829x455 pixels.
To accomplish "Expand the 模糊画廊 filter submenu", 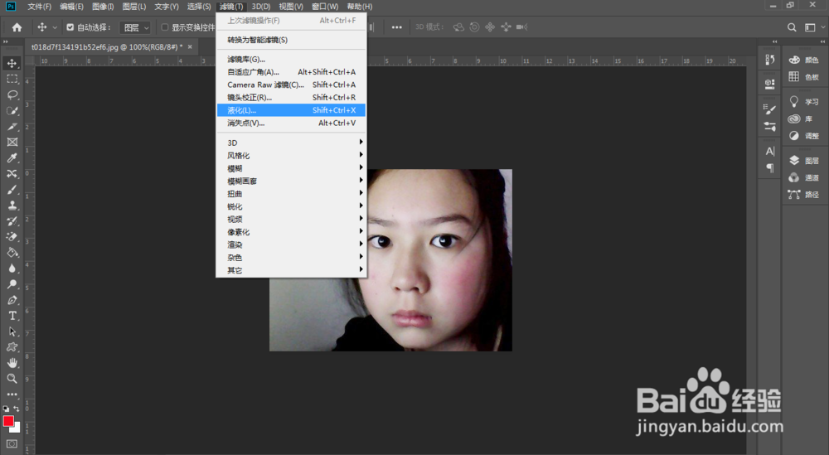I will (x=291, y=181).
